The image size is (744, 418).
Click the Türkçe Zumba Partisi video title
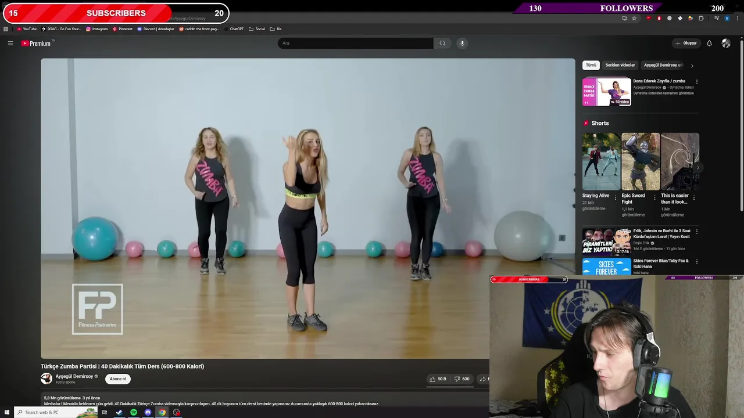[122, 366]
